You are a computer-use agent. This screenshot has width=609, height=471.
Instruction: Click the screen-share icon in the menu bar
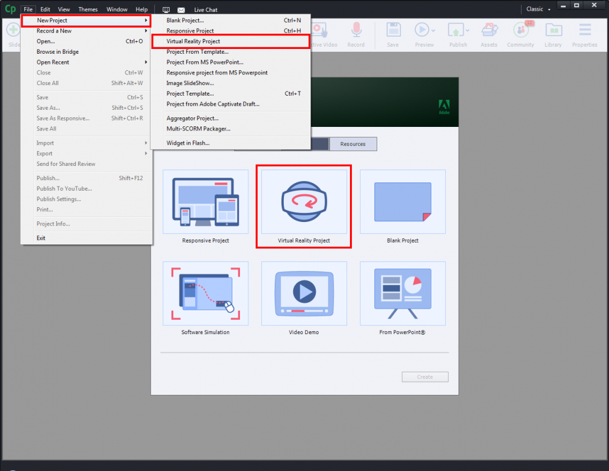[x=166, y=9]
